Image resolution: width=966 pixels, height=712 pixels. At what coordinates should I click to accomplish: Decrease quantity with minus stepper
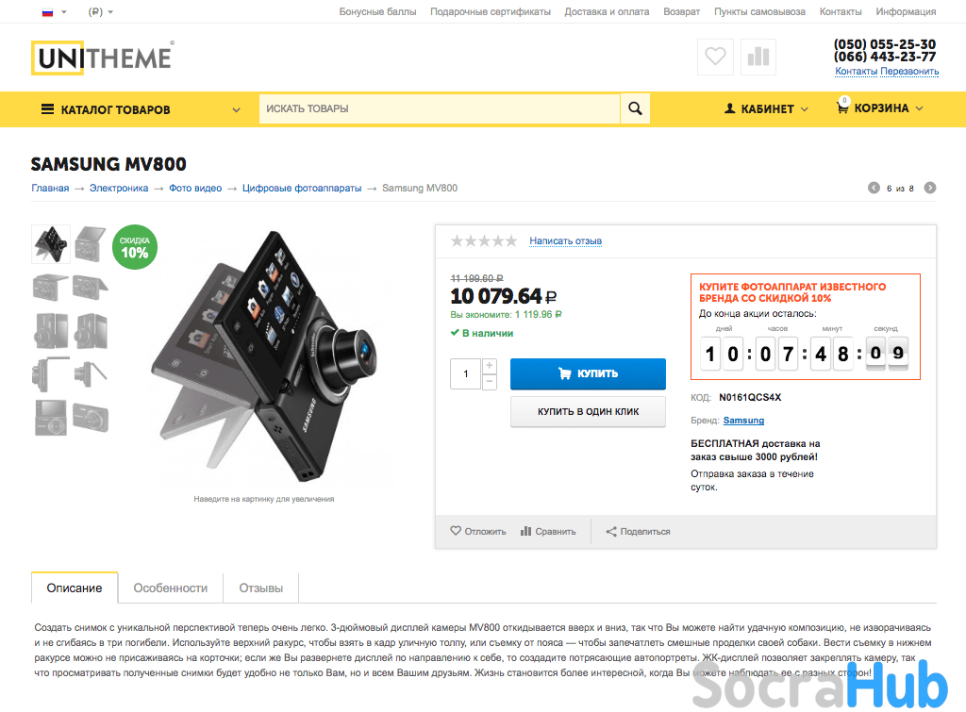[490, 382]
